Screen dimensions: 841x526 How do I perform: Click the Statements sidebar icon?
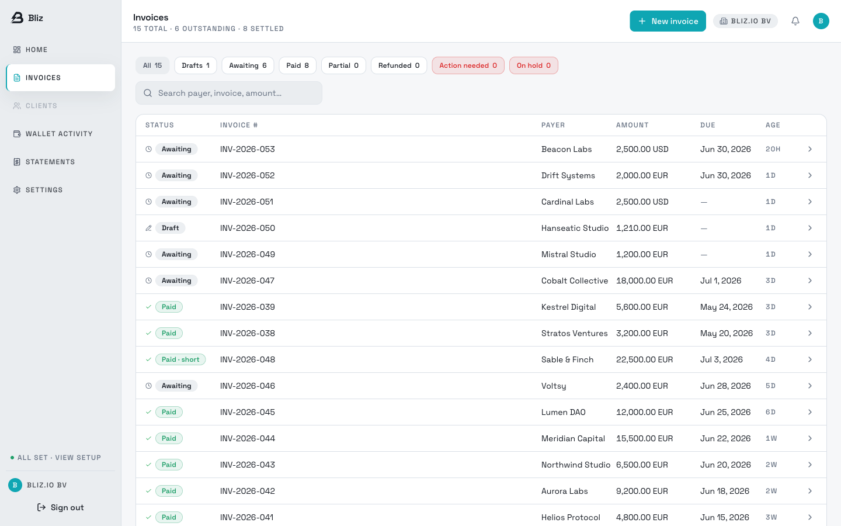[17, 162]
